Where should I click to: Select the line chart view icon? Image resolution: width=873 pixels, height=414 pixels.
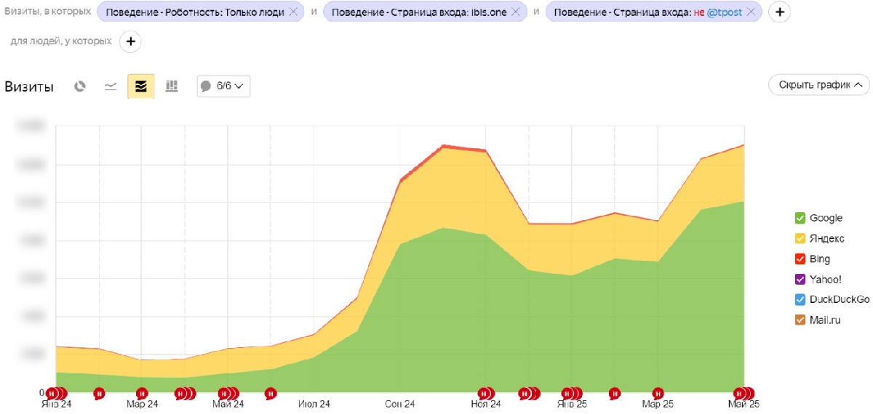pyautogui.click(x=111, y=86)
